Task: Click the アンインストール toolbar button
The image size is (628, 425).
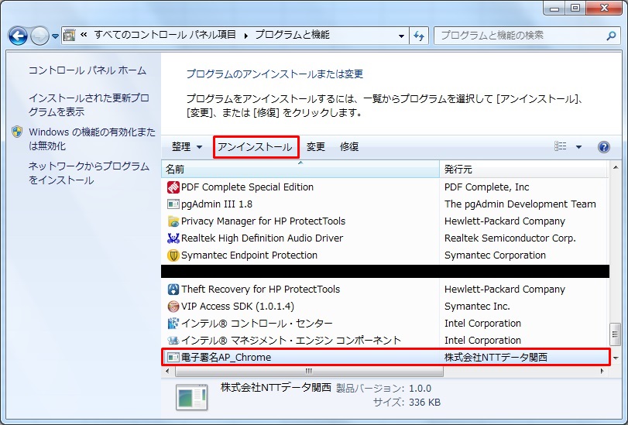Action: click(255, 147)
